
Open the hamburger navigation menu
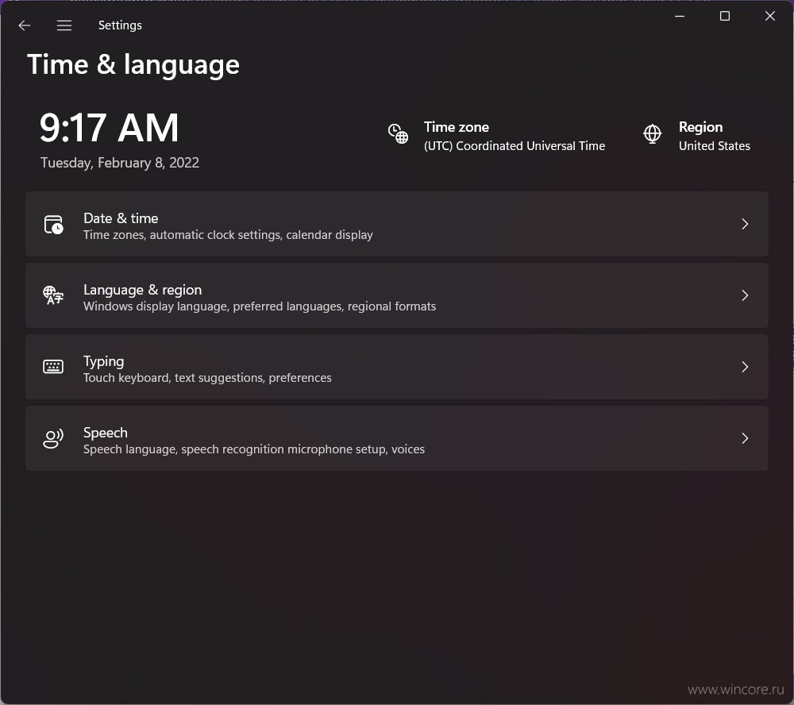pos(64,25)
